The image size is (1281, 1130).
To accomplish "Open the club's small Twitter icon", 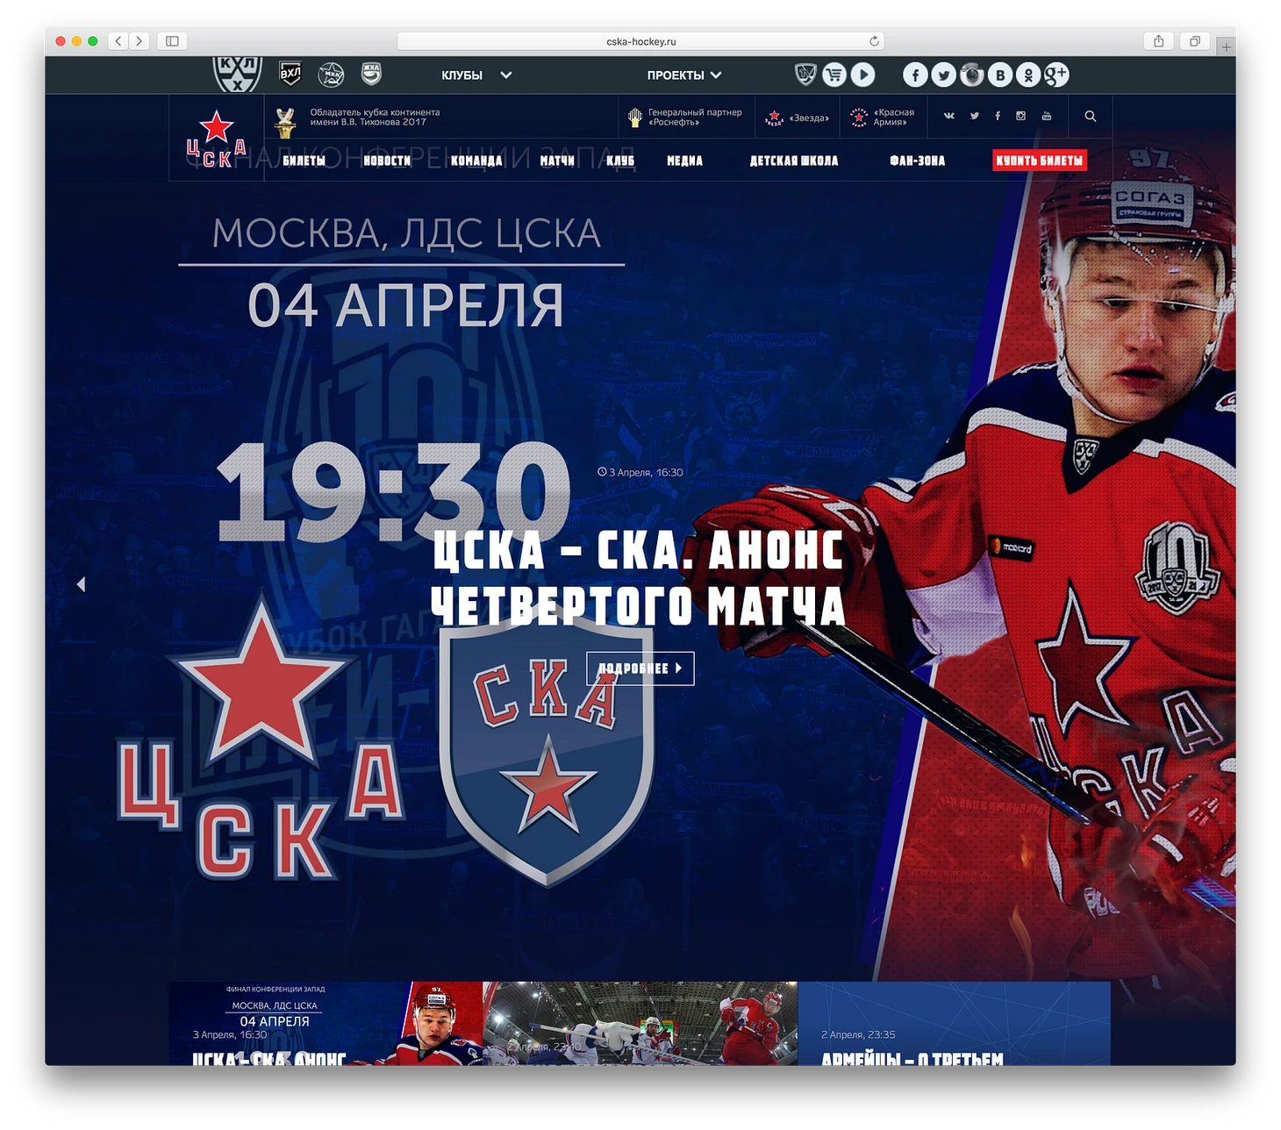I will (975, 116).
